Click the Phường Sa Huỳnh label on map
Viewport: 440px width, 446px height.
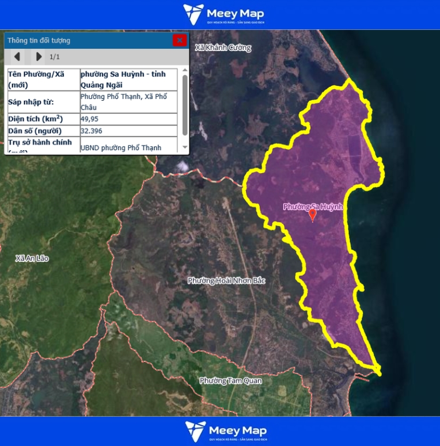[x=313, y=206]
